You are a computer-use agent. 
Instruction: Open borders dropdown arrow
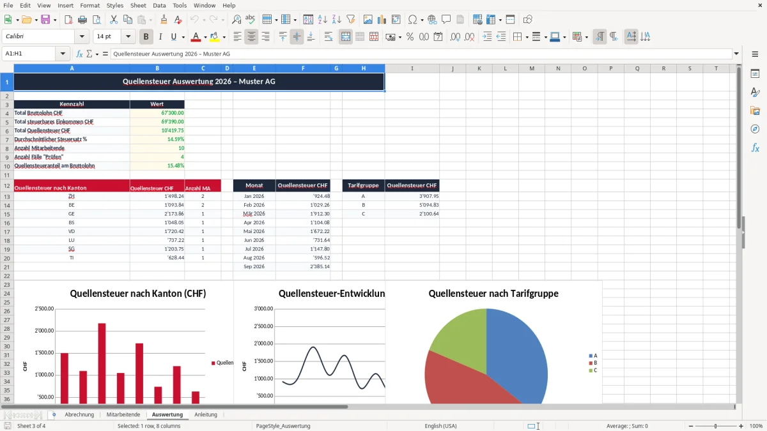526,37
